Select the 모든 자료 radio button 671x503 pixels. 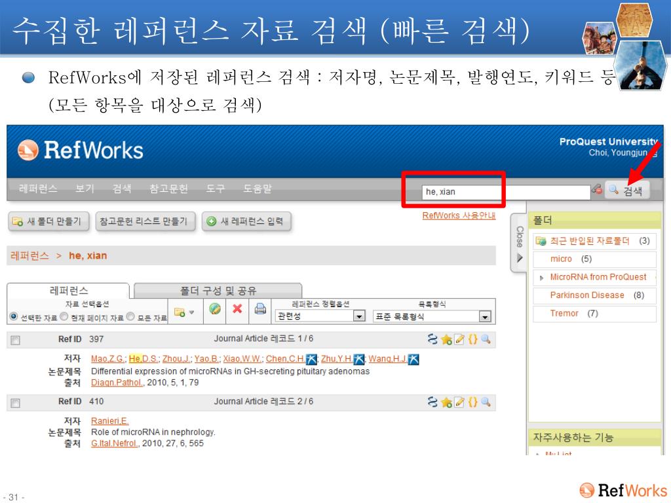point(130,316)
